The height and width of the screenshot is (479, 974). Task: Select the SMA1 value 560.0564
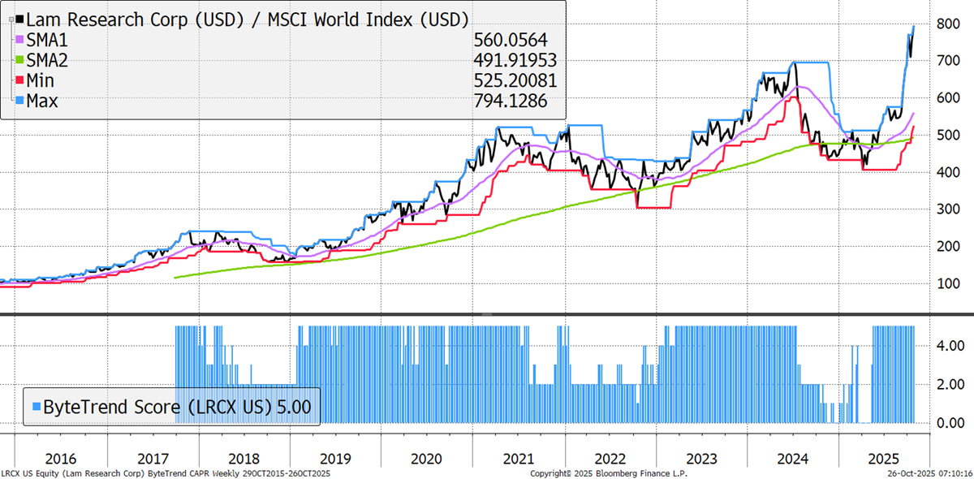[x=509, y=39]
